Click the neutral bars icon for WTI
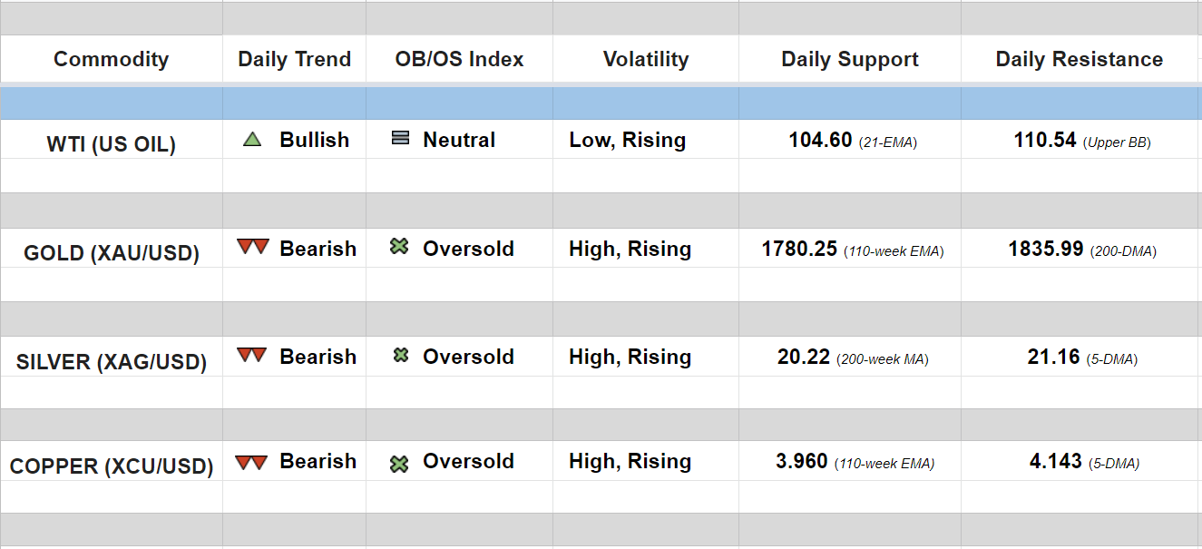This screenshot has width=1202, height=549. (x=400, y=139)
